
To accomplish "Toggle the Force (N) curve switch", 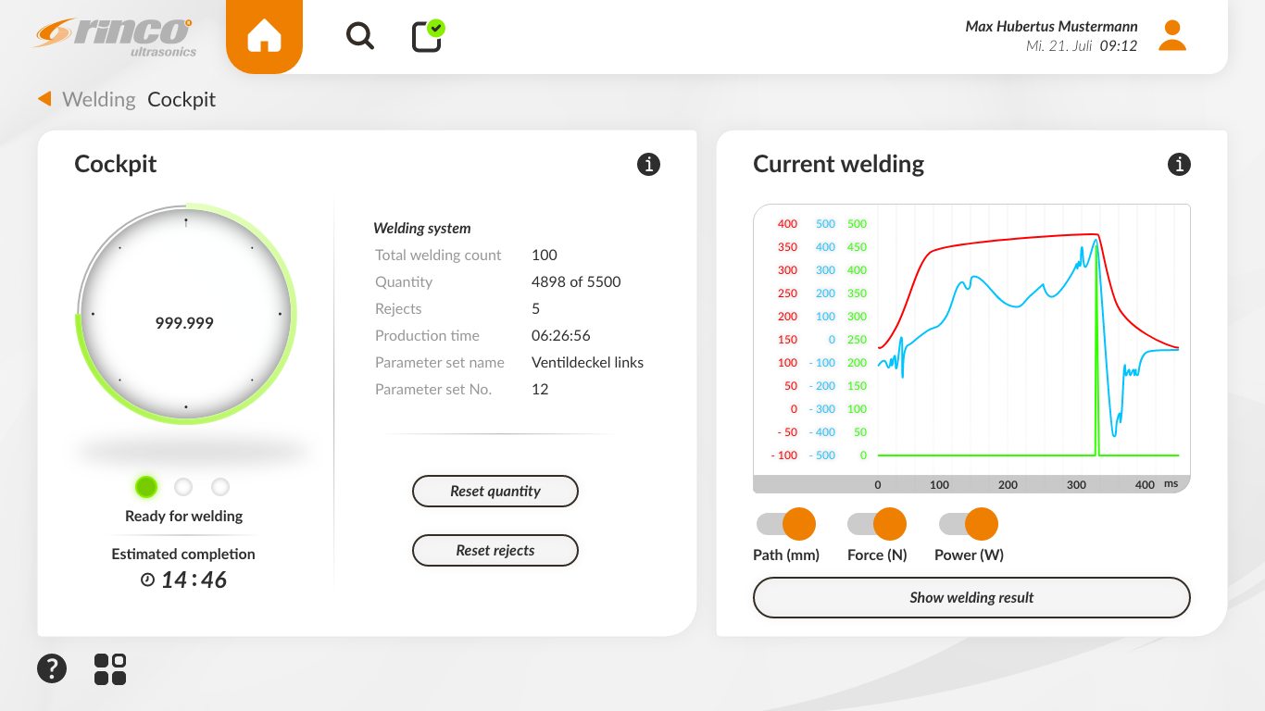I will pos(877,524).
